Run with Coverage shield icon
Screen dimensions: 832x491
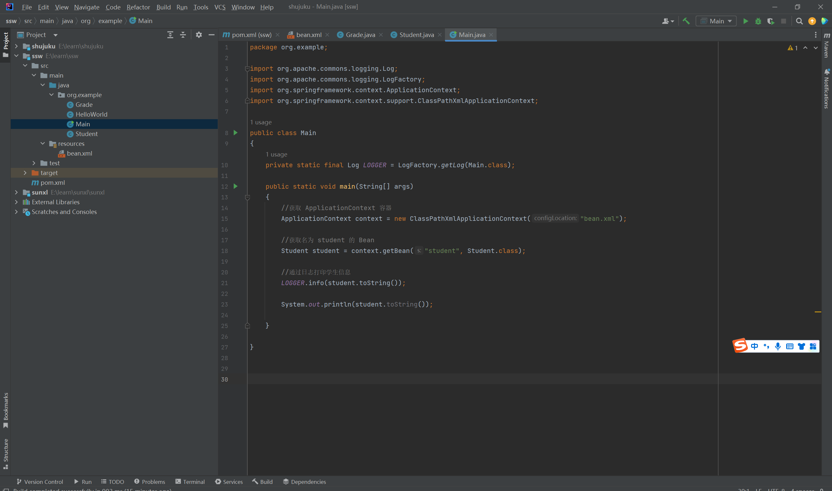771,21
